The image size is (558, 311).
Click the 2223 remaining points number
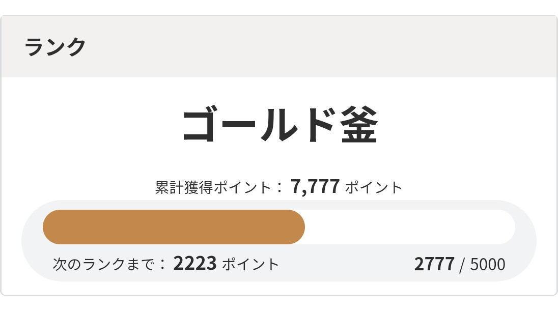pyautogui.click(x=195, y=264)
